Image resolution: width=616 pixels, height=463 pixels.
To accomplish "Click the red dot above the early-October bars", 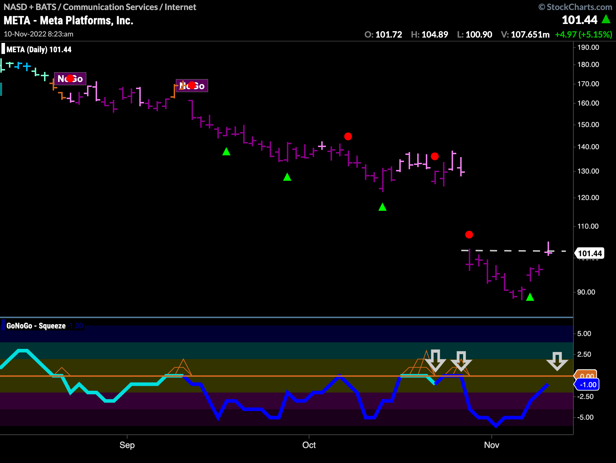I will [348, 136].
